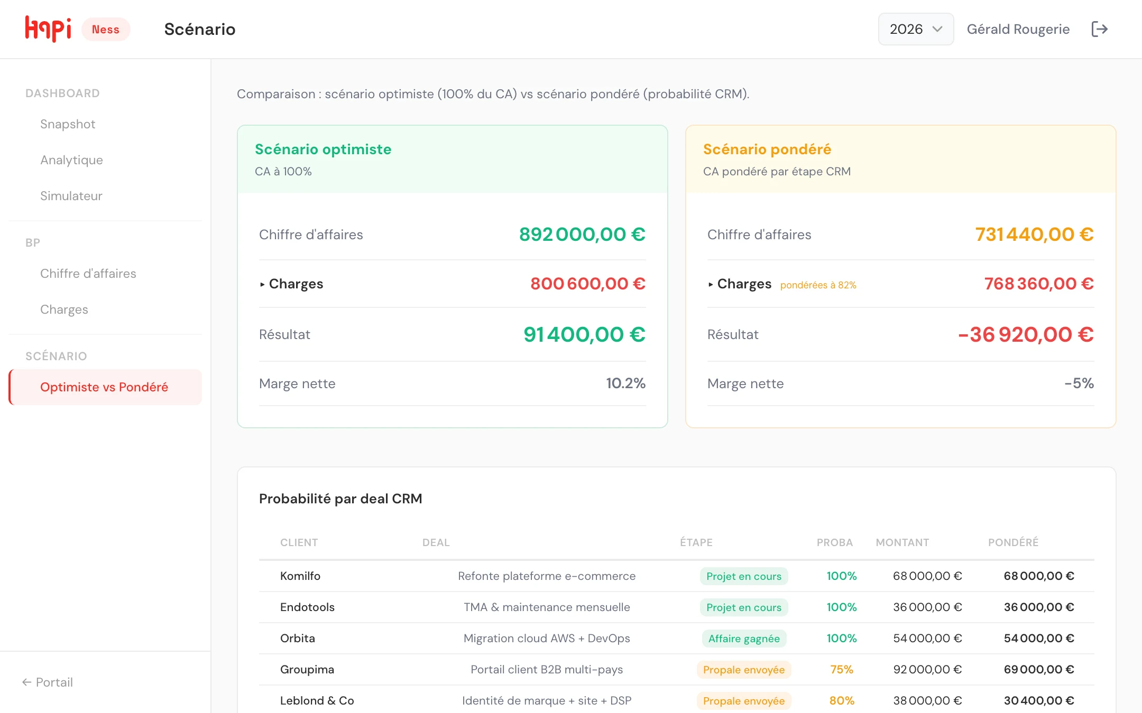Click the 92 000,00 € Groupima montant

(927, 670)
